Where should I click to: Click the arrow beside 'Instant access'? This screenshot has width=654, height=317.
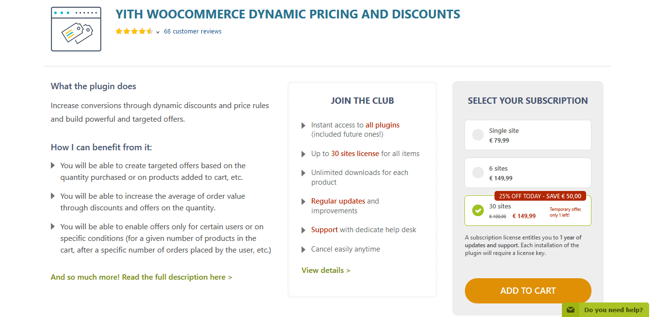tap(304, 126)
